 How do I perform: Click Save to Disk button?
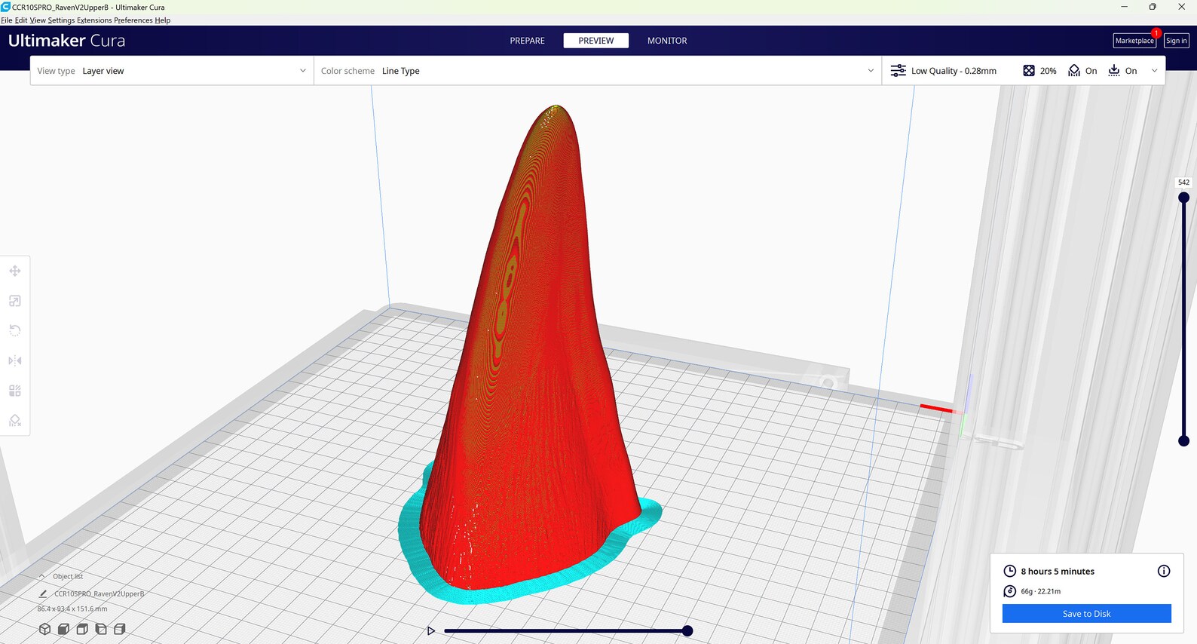coord(1086,614)
